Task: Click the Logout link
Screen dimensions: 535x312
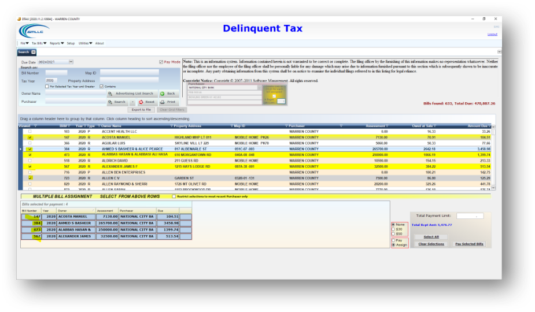Action: [x=492, y=34]
